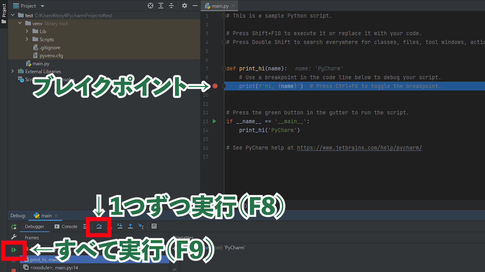Open Project panel options gear
The height and width of the screenshot is (272, 485).
click(x=185, y=6)
